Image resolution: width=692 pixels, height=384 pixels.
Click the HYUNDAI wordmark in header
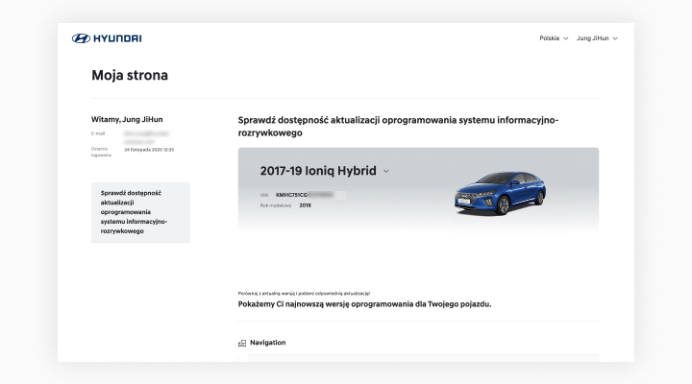click(117, 38)
